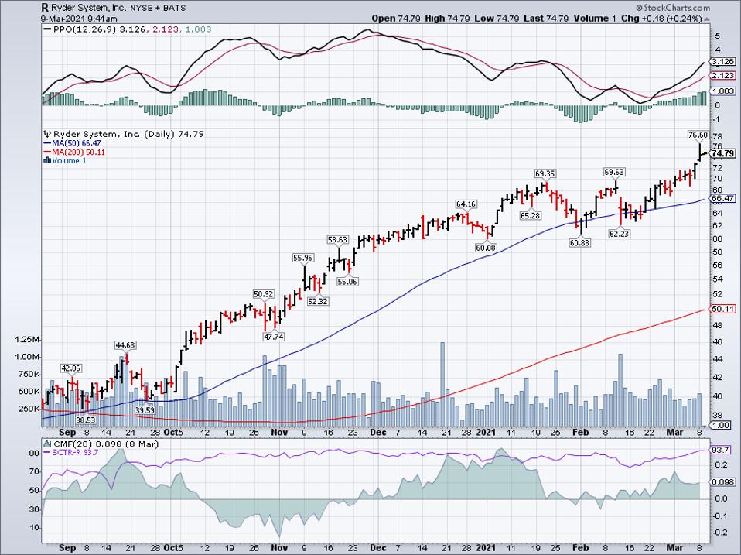The height and width of the screenshot is (555, 741).
Task: Click the 9-Mar-2021 9:41am timestamp
Action: click(79, 19)
